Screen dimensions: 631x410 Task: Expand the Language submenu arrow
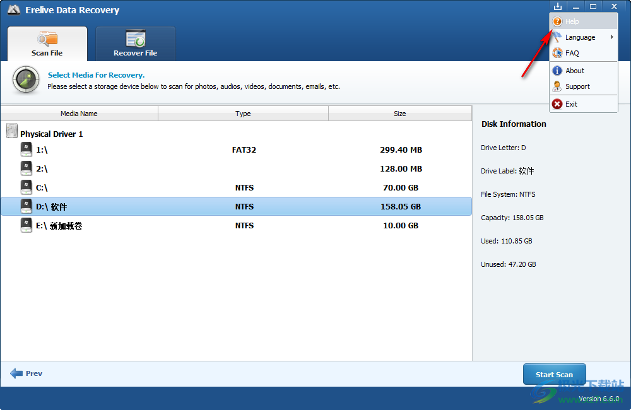pos(611,37)
